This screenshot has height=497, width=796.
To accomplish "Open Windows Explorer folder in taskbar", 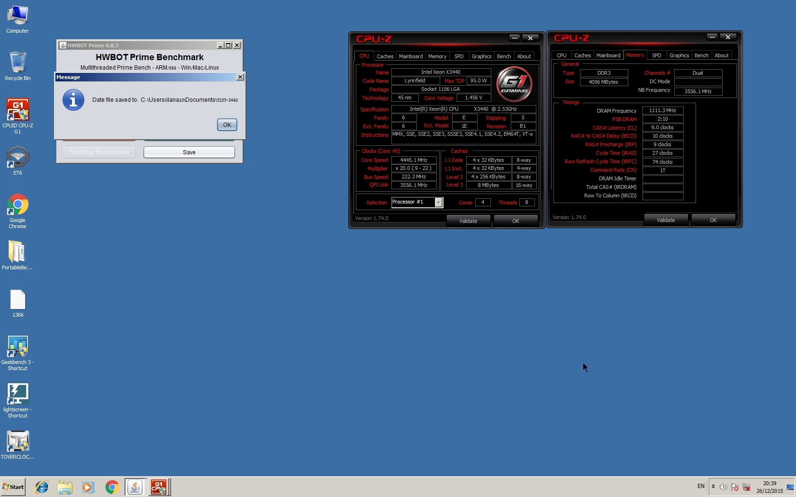I will coord(65,487).
